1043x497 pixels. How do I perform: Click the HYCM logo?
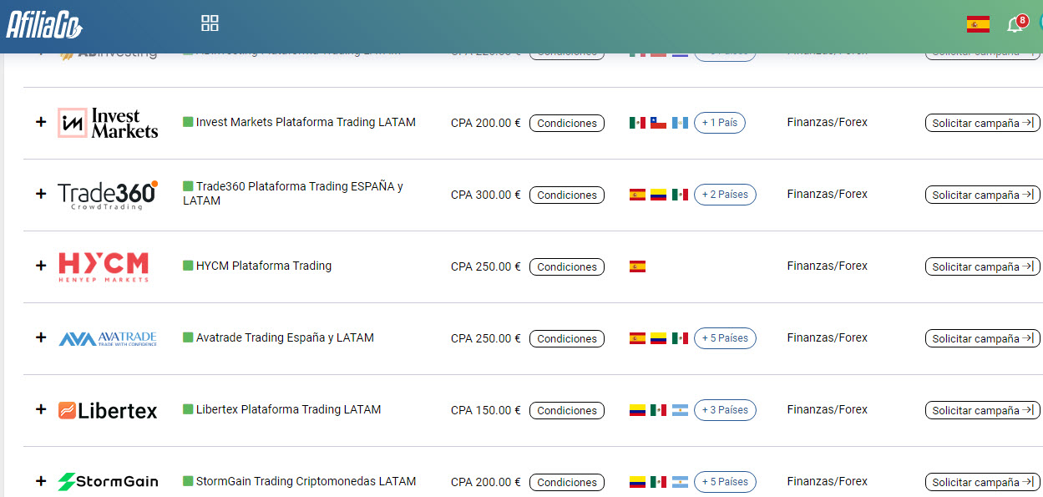coord(104,266)
